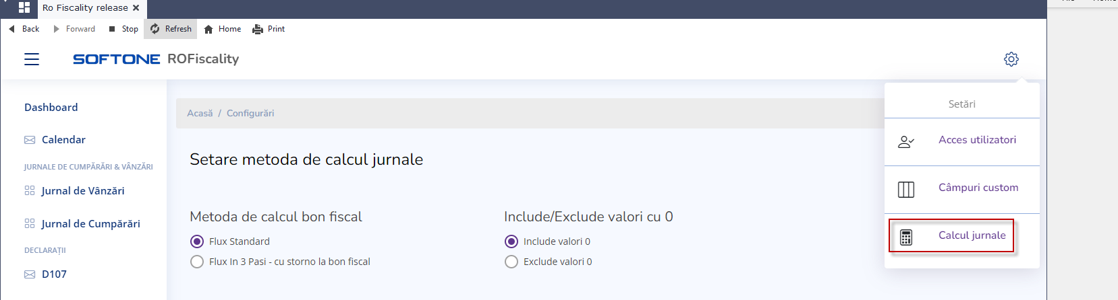Open Jurnal de Vânzări from the sidebar
Screen dimensions: 1118x300
click(82, 191)
